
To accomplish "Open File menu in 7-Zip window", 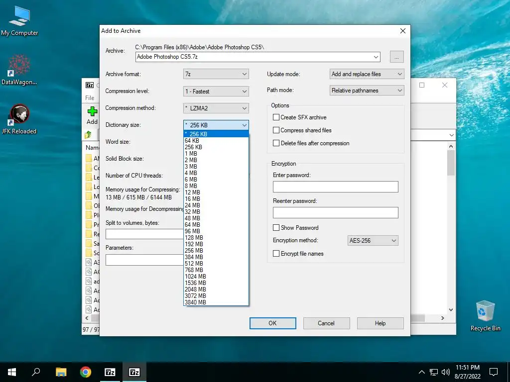I will [x=90, y=98].
